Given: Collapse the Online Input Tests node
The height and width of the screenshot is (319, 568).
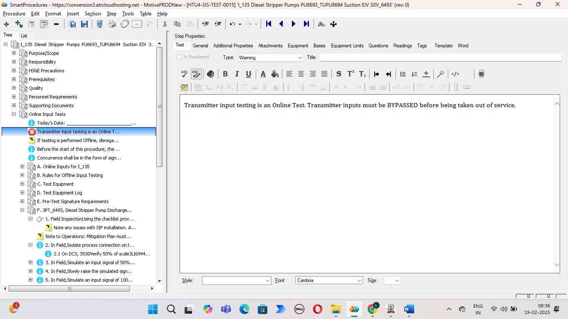Looking at the screenshot, I should pyautogui.click(x=14, y=114).
